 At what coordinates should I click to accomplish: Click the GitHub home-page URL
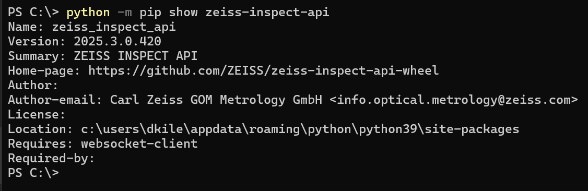263,71
